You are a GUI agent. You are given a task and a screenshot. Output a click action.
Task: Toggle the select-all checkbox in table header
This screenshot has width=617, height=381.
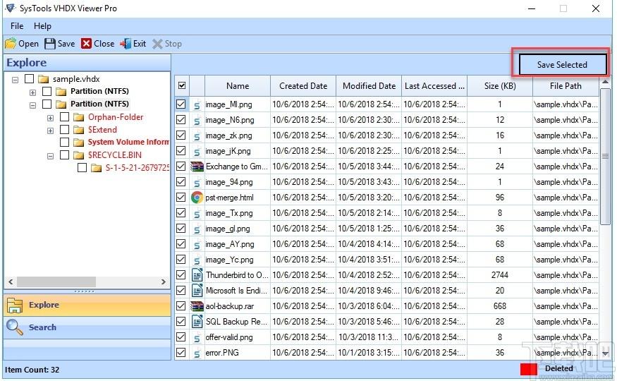182,85
